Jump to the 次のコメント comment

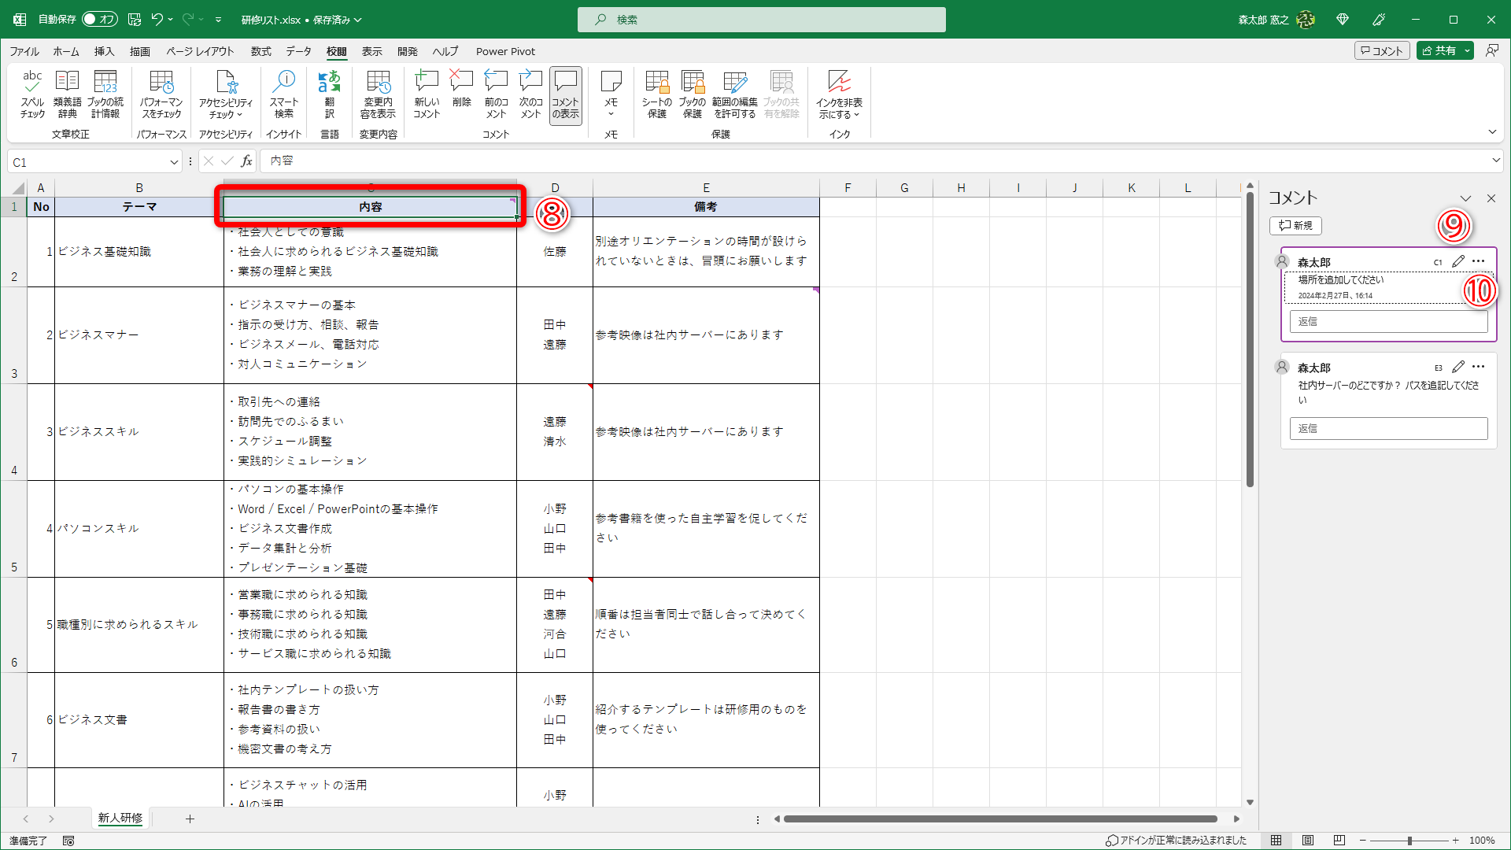coord(530,94)
